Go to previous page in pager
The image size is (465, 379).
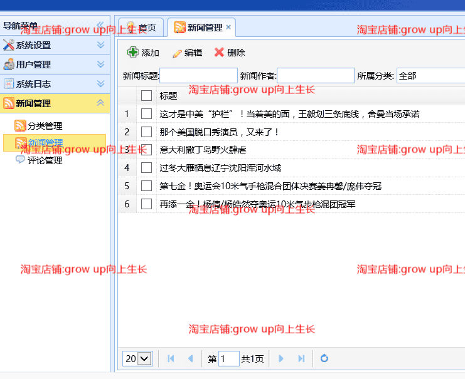point(191,358)
